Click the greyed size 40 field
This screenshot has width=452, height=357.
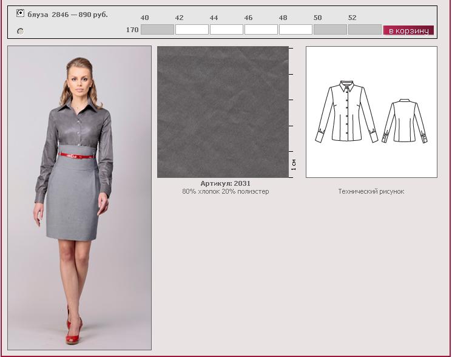(x=157, y=29)
